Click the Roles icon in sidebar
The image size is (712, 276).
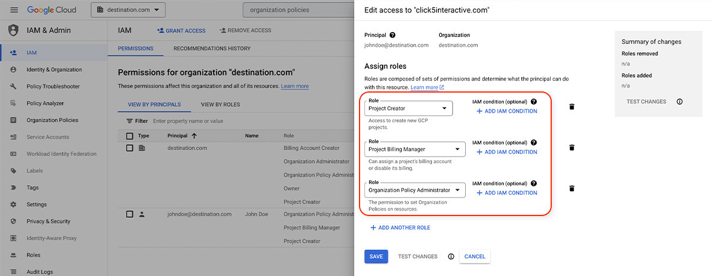14,255
